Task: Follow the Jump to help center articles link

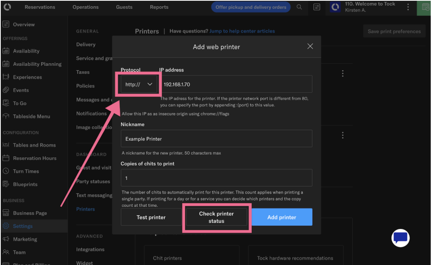Action: click(242, 31)
